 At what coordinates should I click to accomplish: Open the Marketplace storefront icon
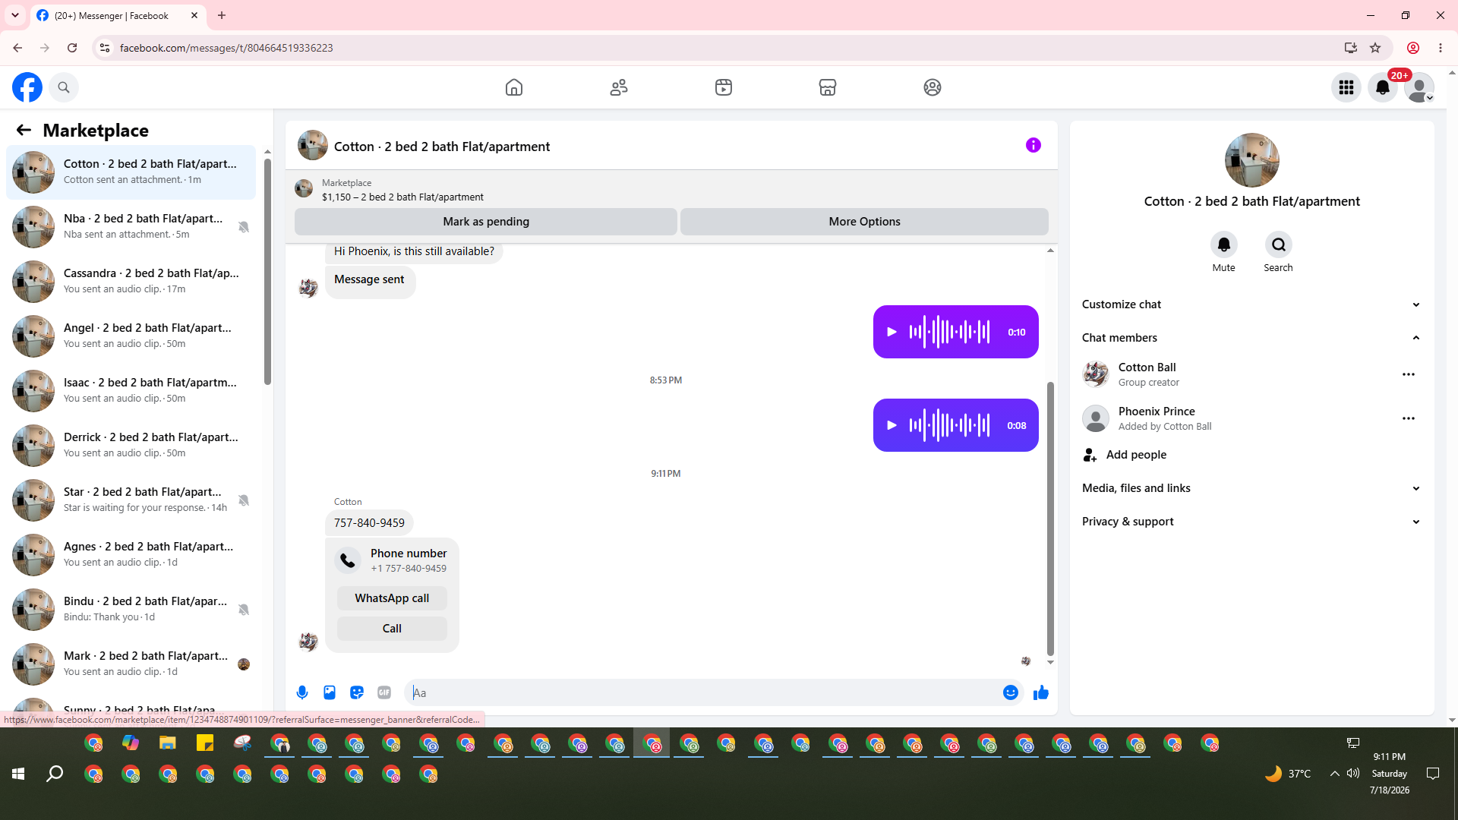(828, 87)
